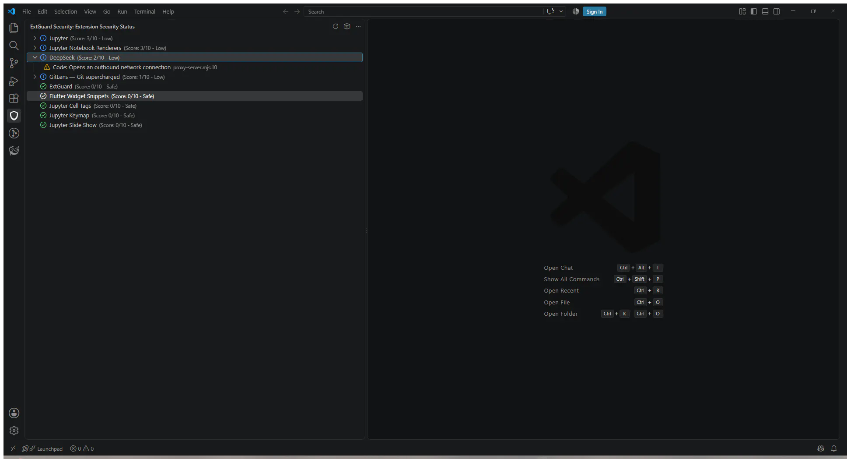Open notifications bell in status bar

click(x=834, y=448)
